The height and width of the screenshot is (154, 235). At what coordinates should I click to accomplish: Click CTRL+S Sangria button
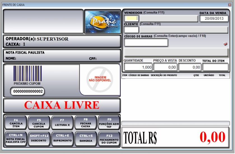86,139
